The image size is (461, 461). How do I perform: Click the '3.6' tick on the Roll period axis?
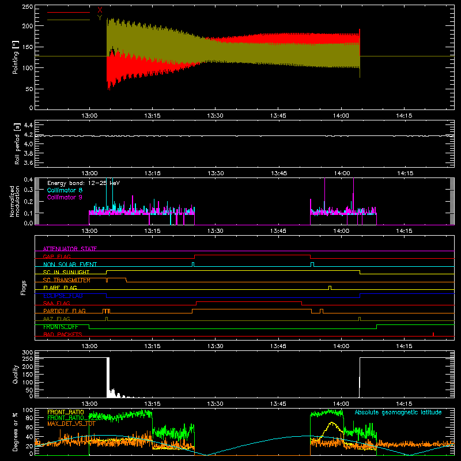28,163
